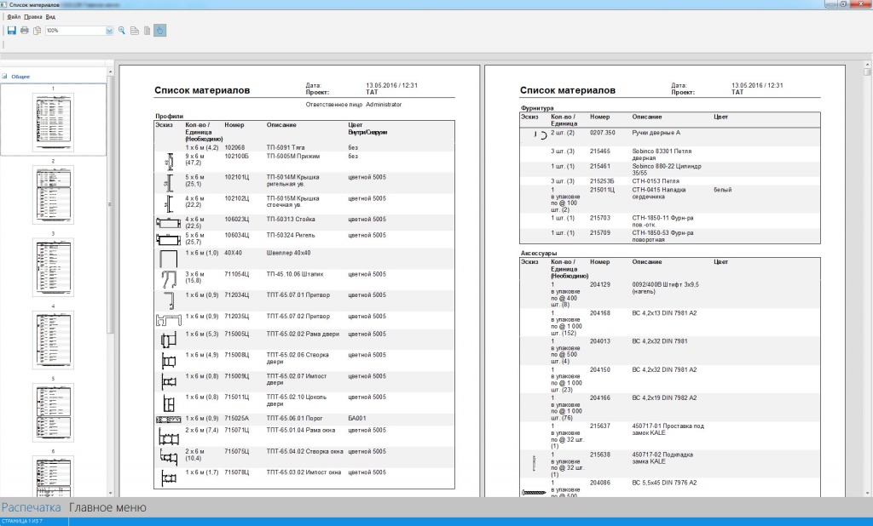Go to Главное меню
The height and width of the screenshot is (526, 873).
(107, 507)
